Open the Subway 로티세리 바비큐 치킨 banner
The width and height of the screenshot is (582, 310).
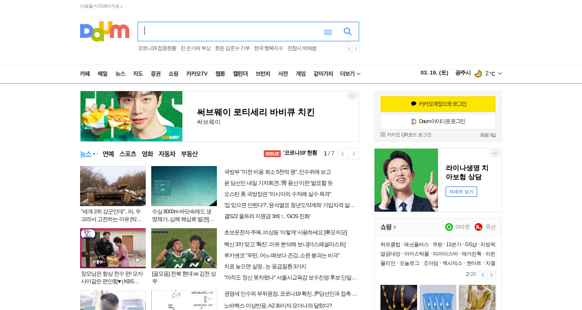point(219,116)
